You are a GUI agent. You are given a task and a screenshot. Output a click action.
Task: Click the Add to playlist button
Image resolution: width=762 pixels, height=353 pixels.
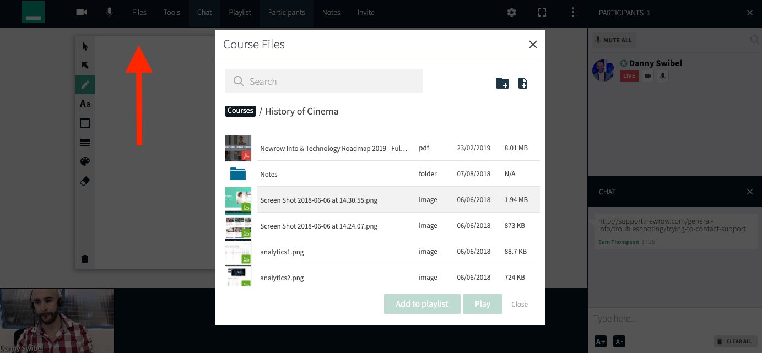tap(422, 304)
